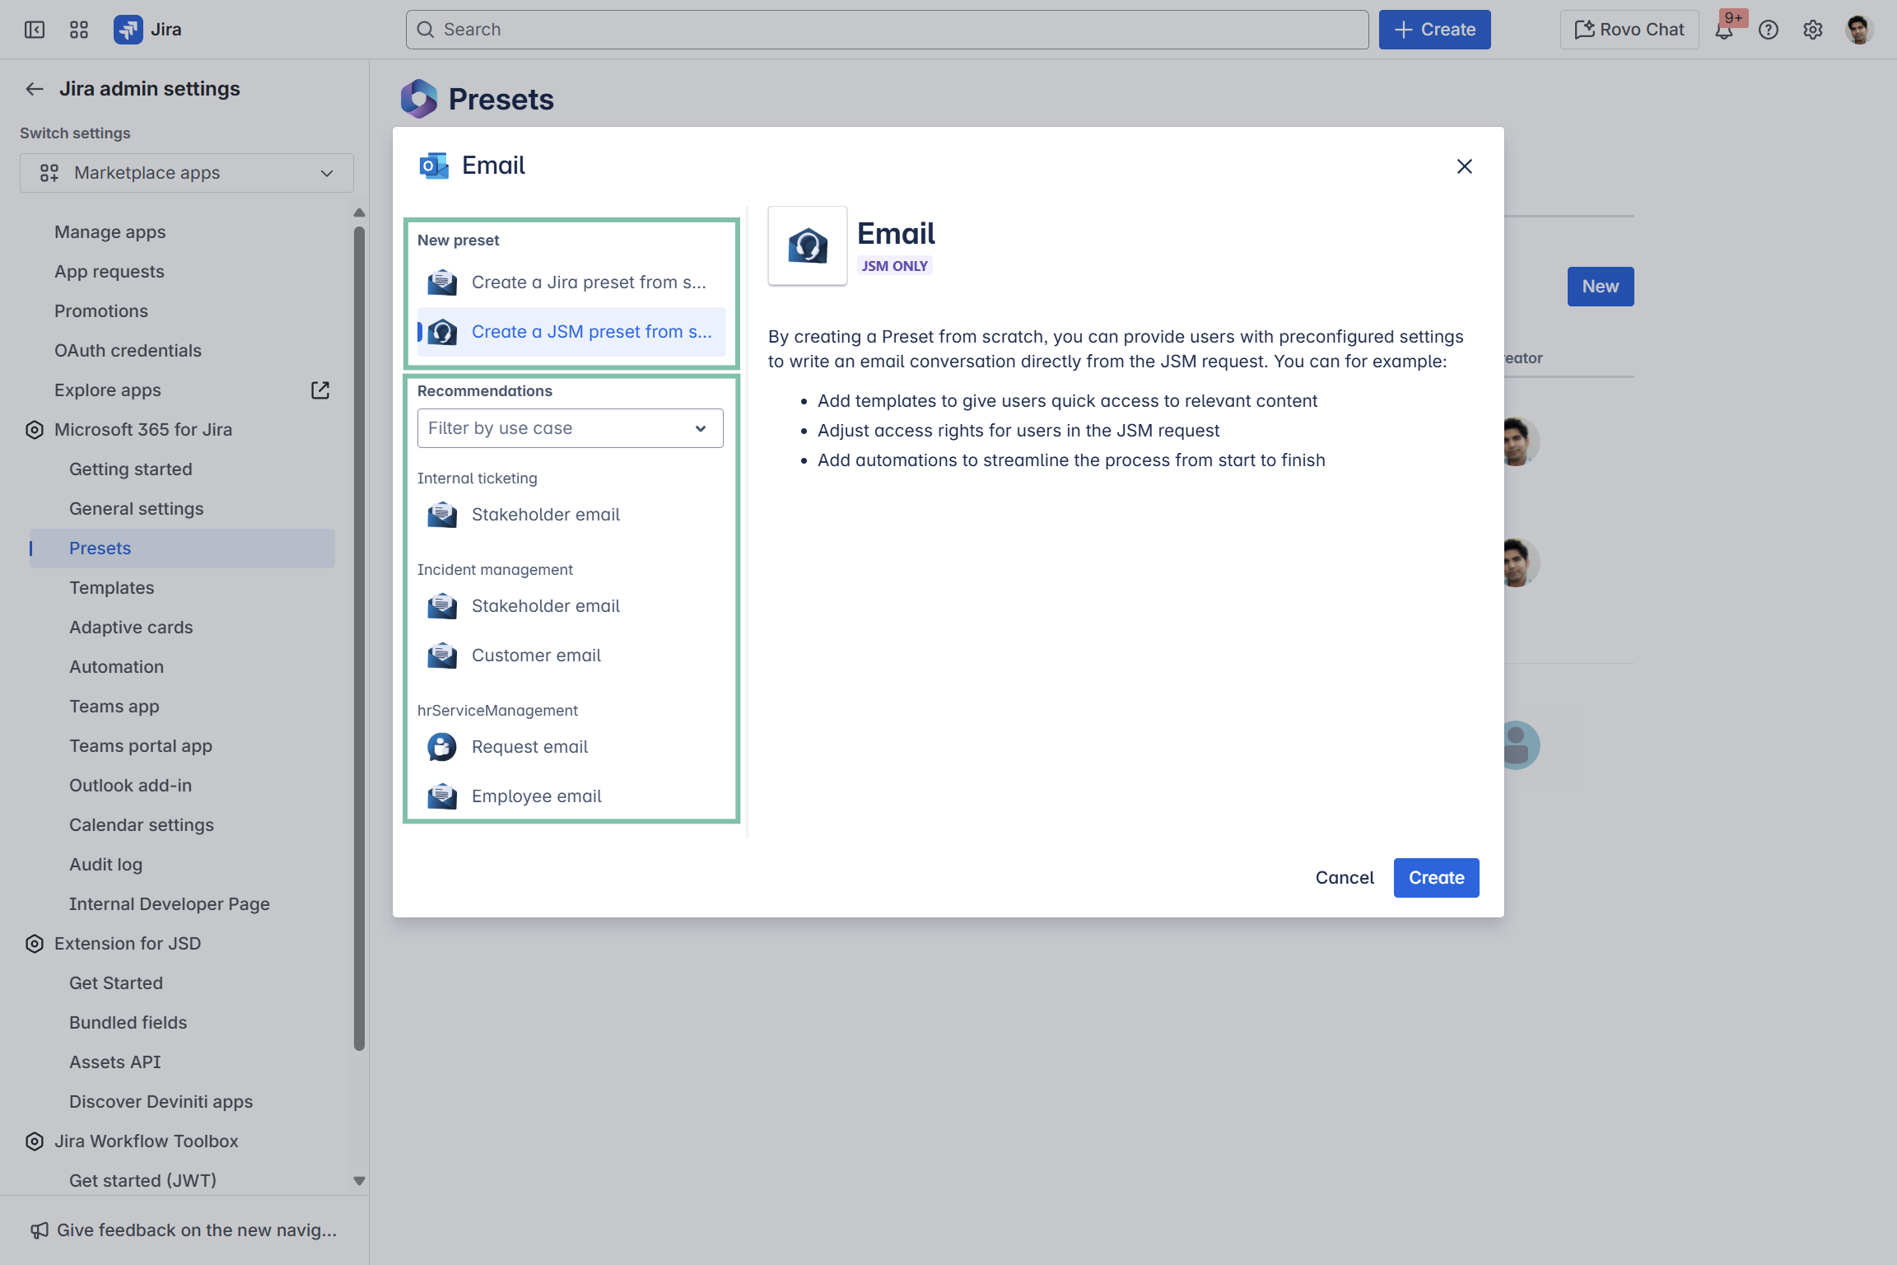Collapse the sidebar with the panel icon
The image size is (1897, 1265).
point(35,30)
